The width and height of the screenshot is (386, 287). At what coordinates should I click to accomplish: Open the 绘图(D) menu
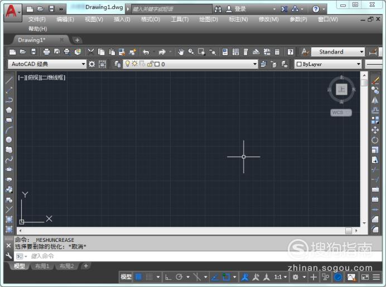click(x=209, y=19)
